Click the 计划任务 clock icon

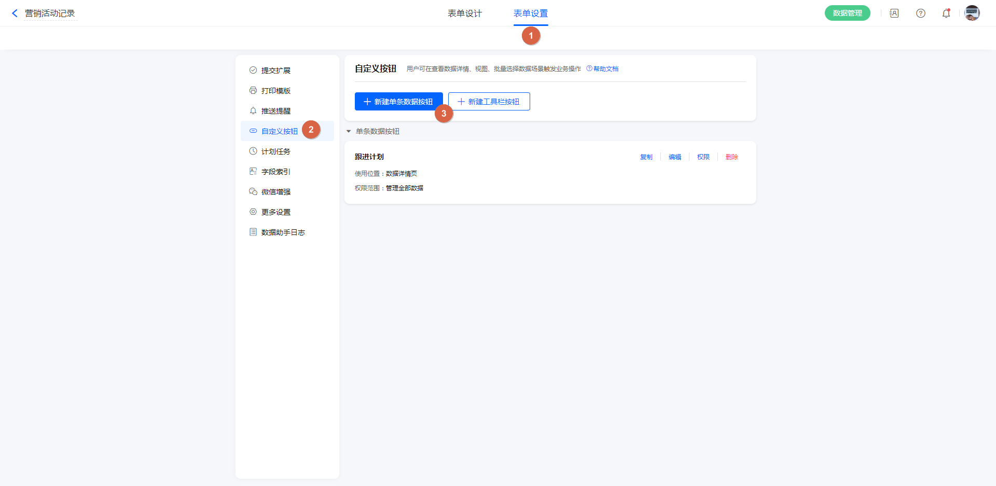pos(253,151)
